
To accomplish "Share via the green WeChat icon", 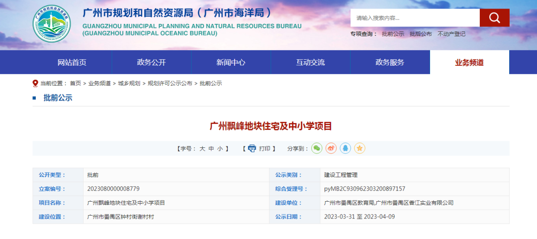I will [x=317, y=148].
